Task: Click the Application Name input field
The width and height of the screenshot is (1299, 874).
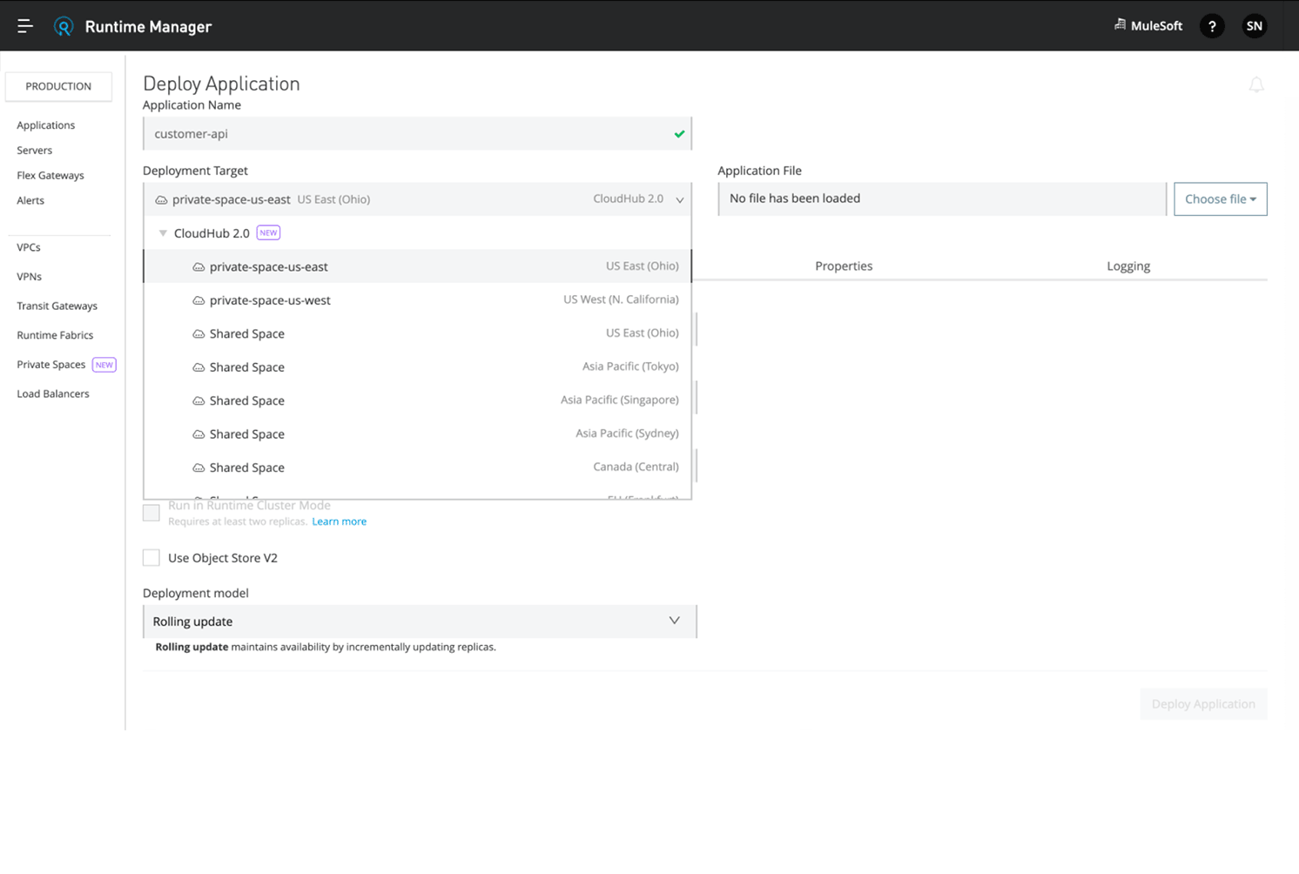Action: click(x=417, y=134)
